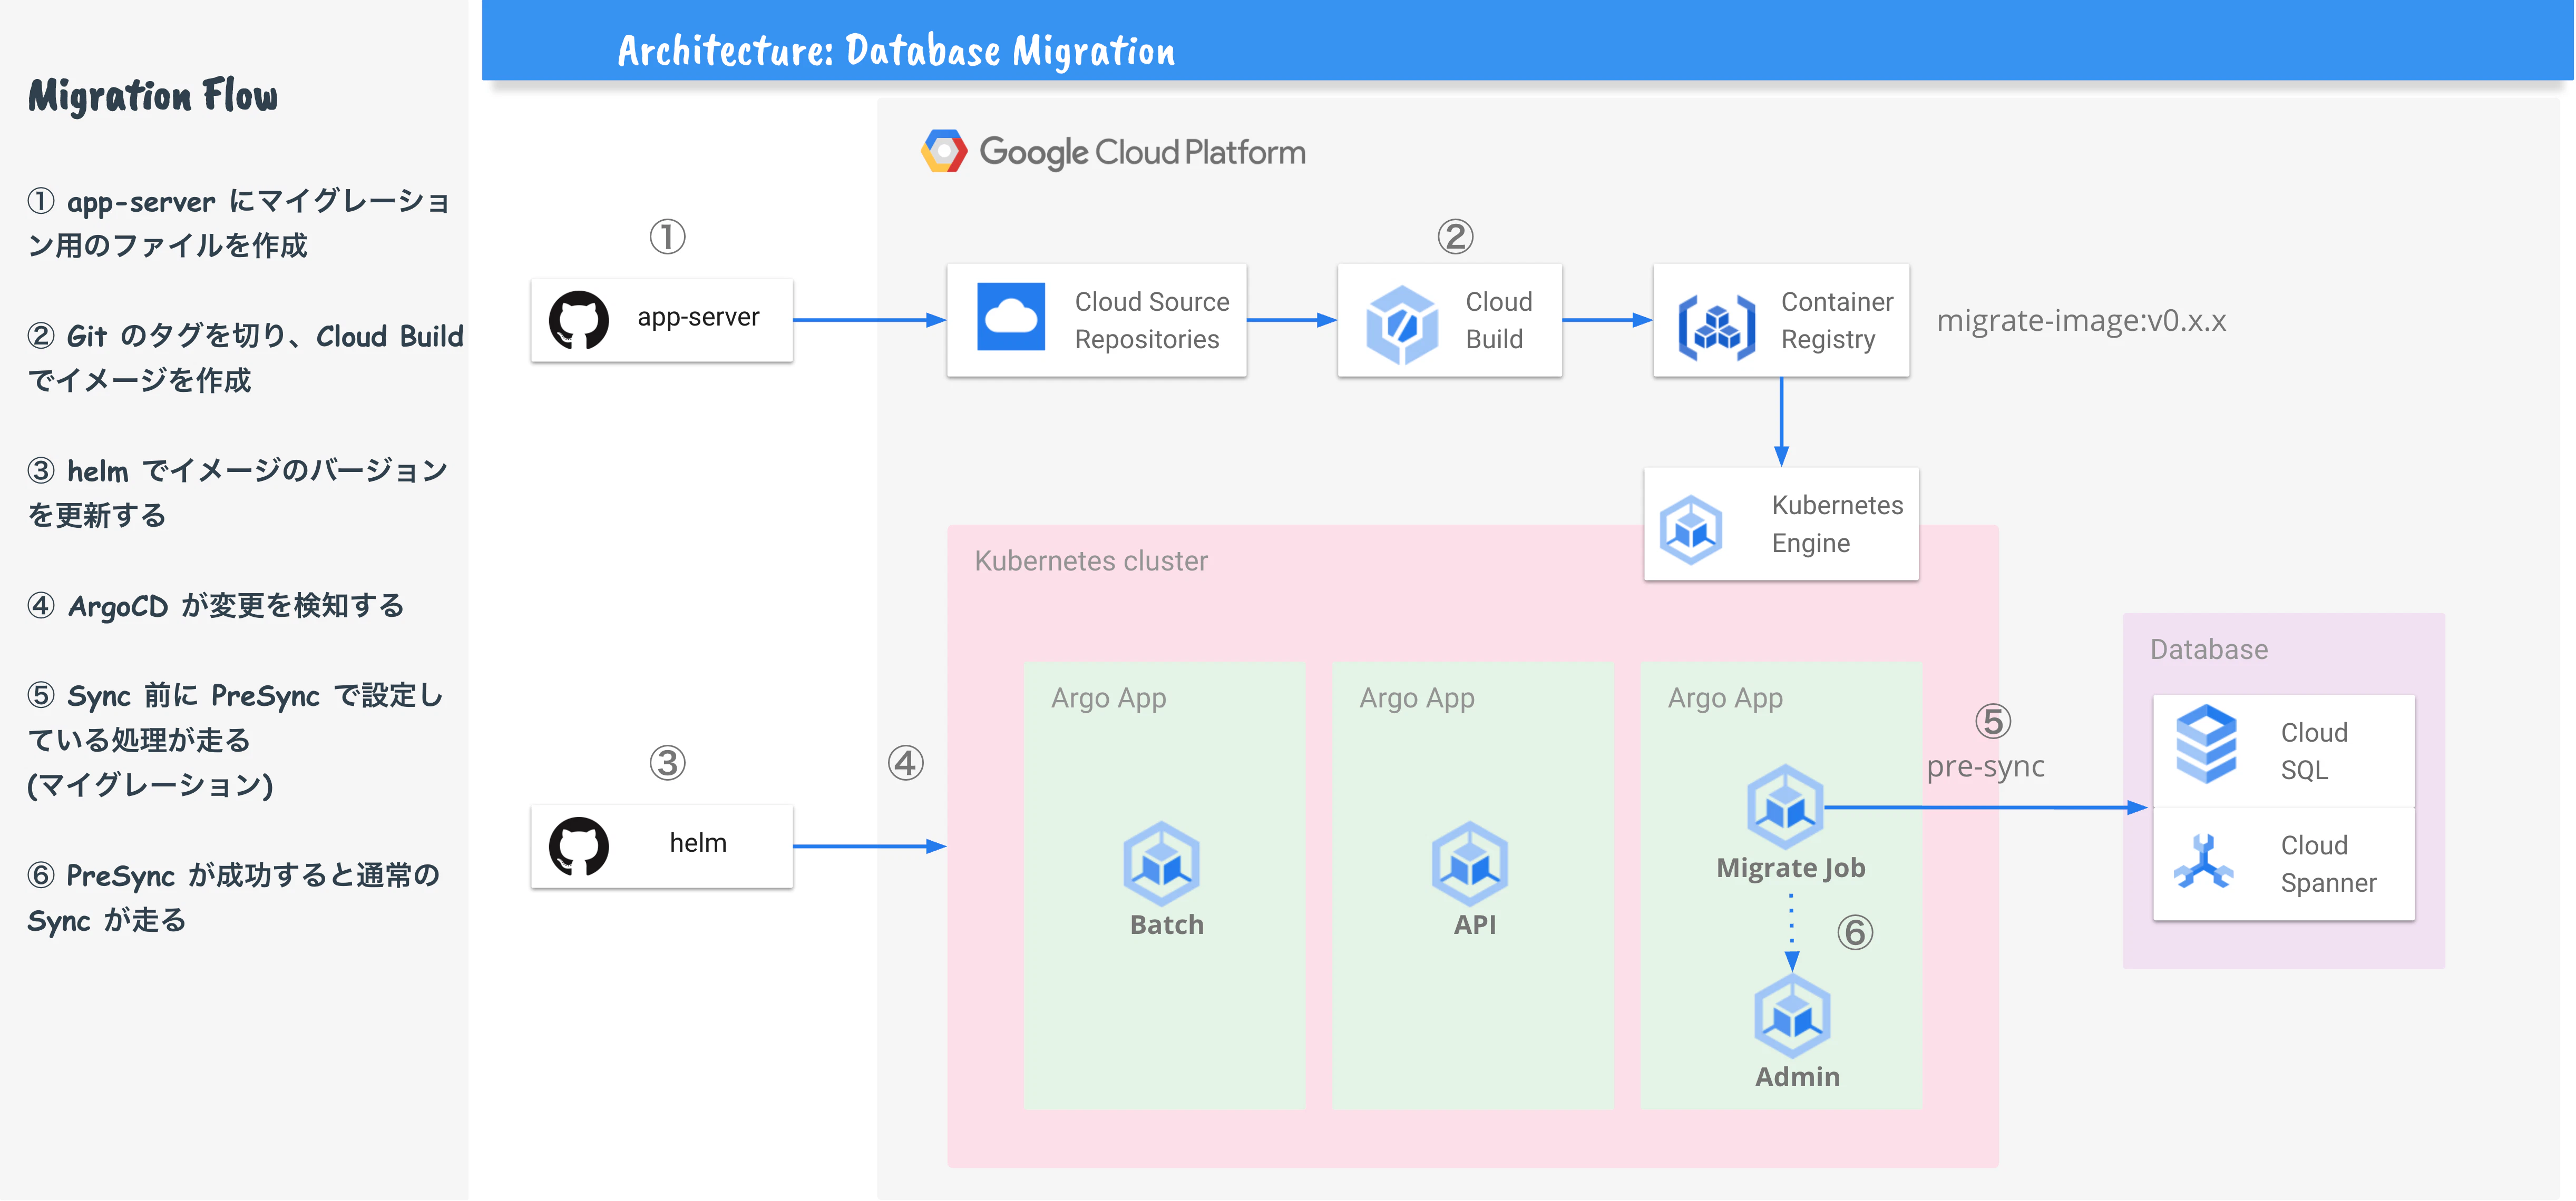Click the GitHub icon beside helm
Image resolution: width=2576 pixels, height=1201 pixels.
tap(578, 846)
